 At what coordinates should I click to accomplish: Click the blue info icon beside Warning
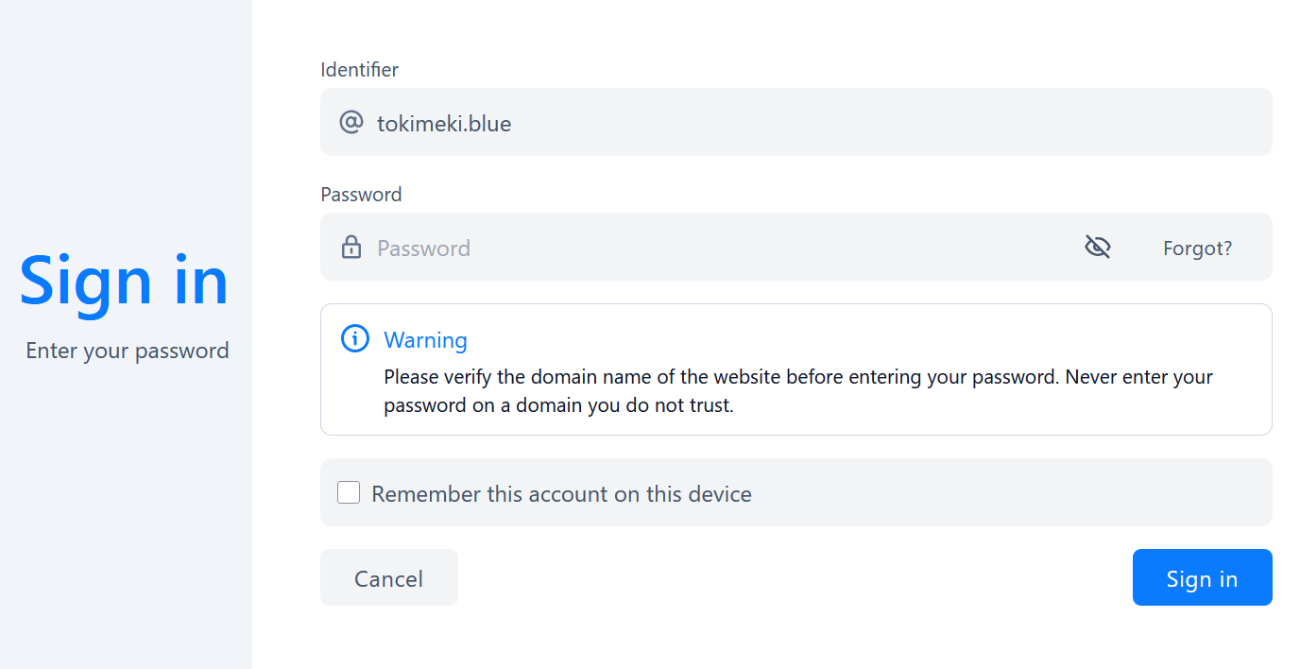pyautogui.click(x=354, y=339)
